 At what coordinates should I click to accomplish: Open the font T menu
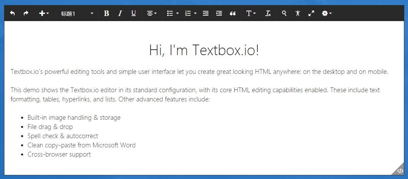pyautogui.click(x=251, y=13)
